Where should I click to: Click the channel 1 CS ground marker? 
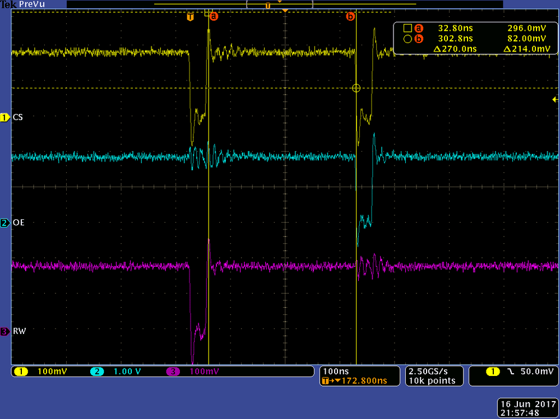point(5,117)
